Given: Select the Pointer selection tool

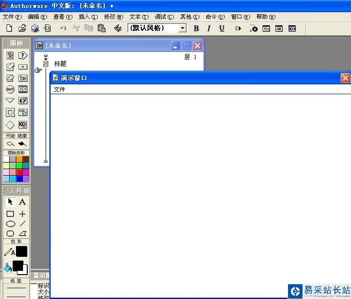Looking at the screenshot, I should [x=10, y=202].
